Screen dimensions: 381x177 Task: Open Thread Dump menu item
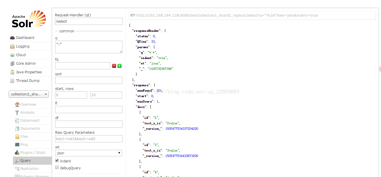pos(28,81)
